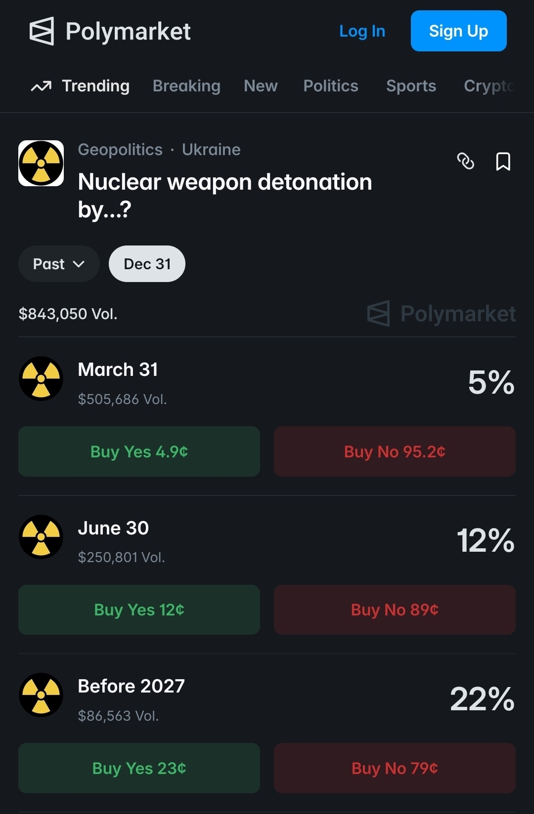Image resolution: width=534 pixels, height=814 pixels.
Task: Click the June 30 radiation icon
Action: pyautogui.click(x=41, y=537)
